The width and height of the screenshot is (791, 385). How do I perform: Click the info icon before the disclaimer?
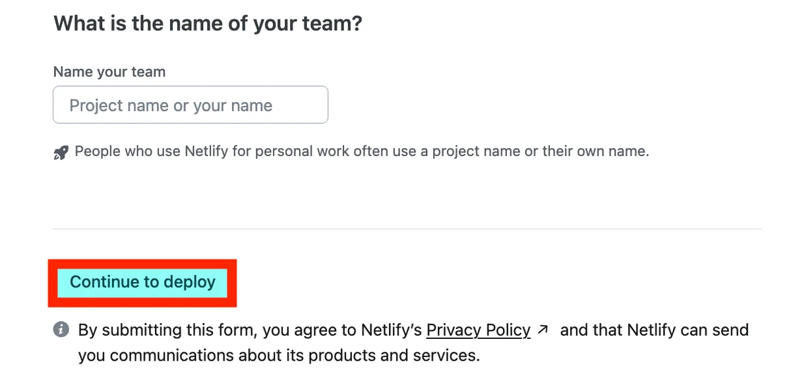(x=61, y=330)
